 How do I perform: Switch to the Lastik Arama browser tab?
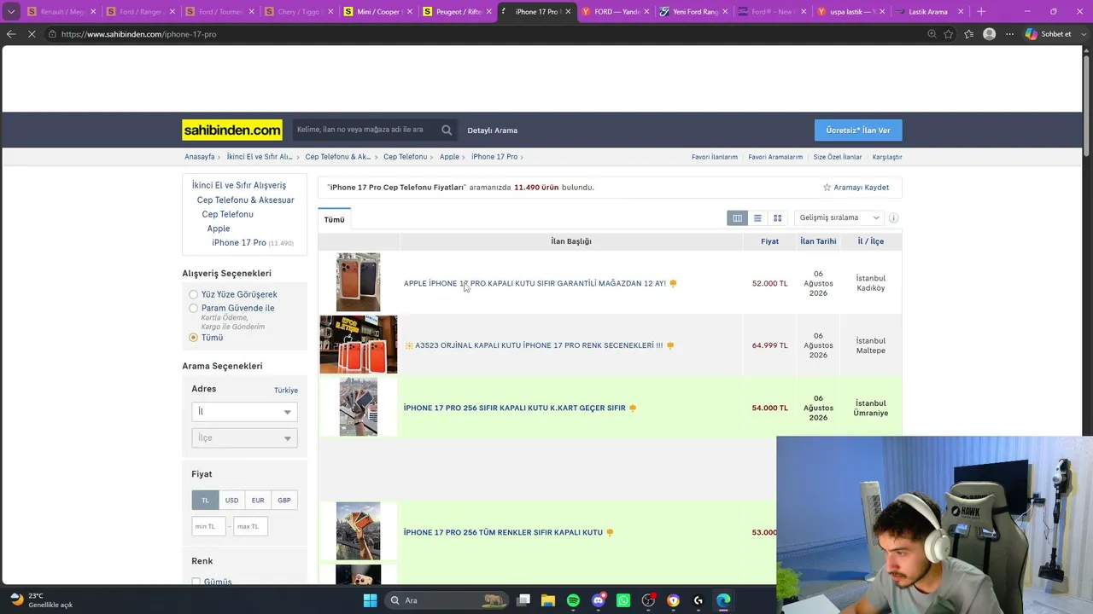(928, 12)
